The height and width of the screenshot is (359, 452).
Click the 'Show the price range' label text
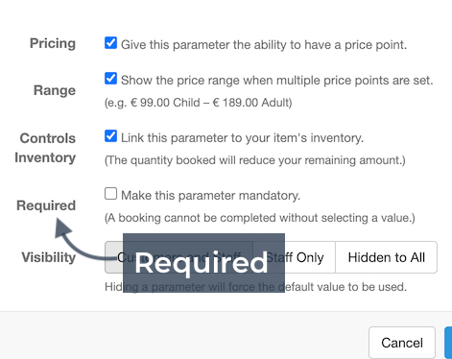point(277,81)
